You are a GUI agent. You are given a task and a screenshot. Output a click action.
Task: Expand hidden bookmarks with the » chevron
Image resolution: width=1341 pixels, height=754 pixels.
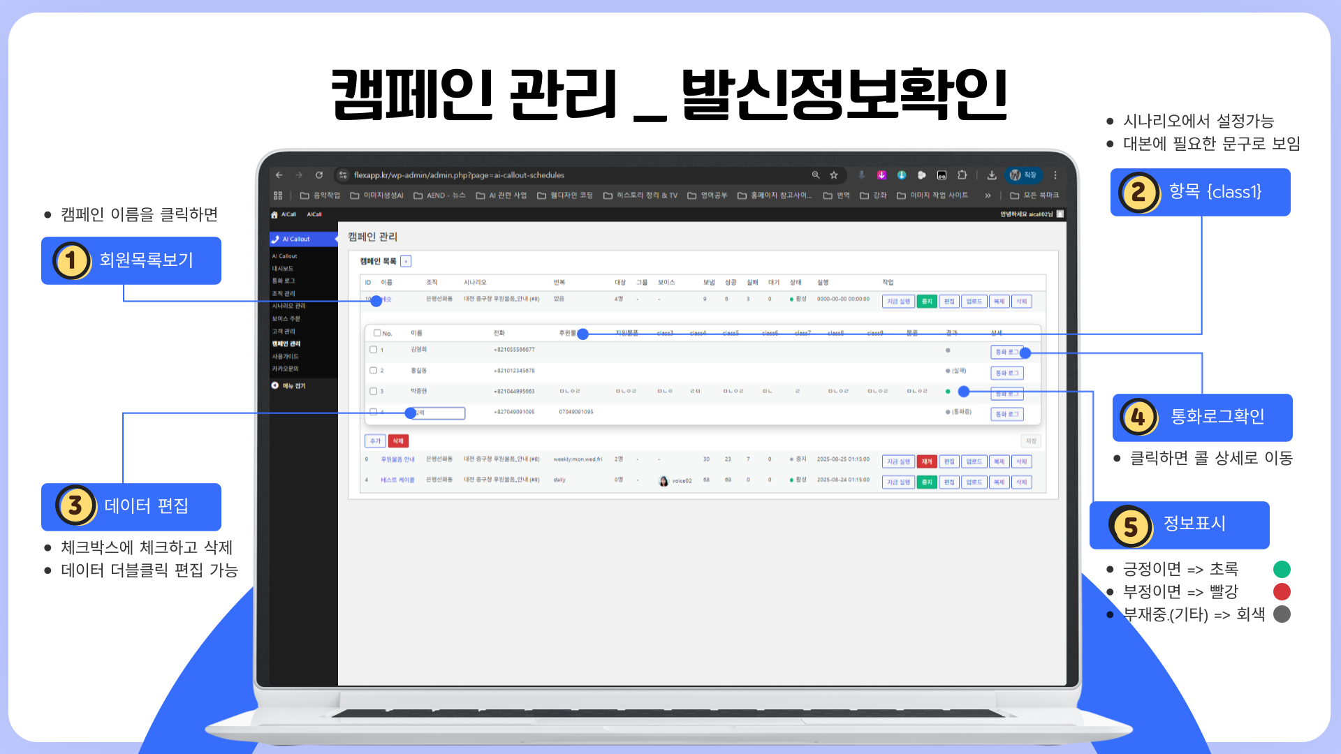tap(988, 195)
